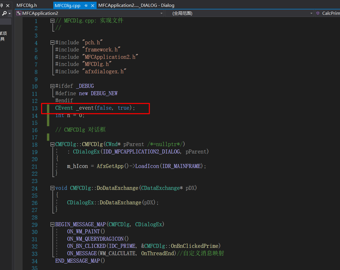The image size is (340, 270).
Task: Close the MFCDlg.cpp tab
Action: (x=93, y=5)
